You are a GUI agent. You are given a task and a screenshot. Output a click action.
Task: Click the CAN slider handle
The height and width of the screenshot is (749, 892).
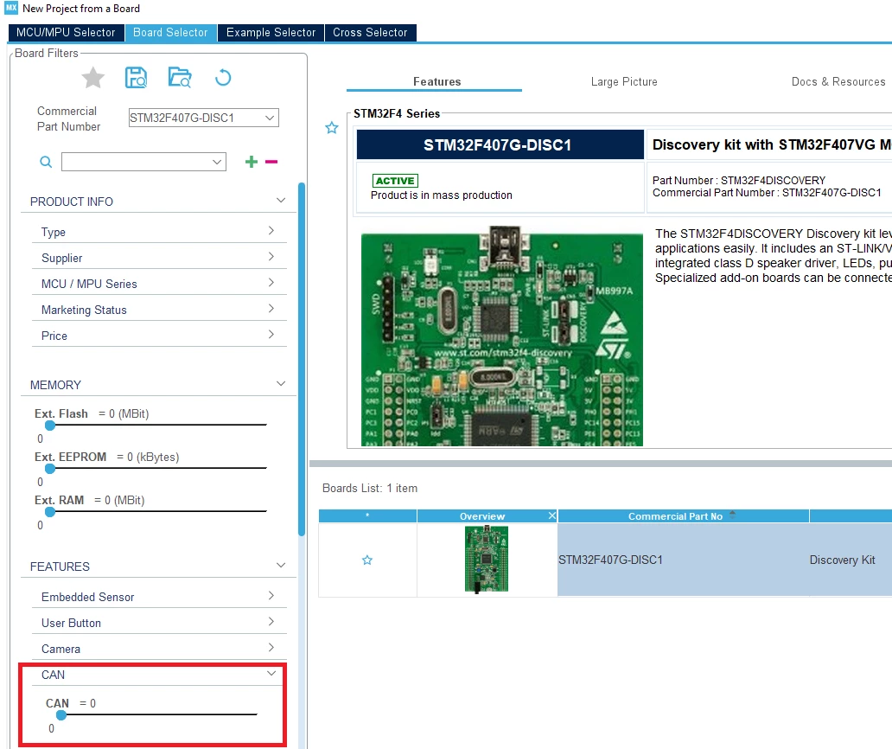coord(61,715)
